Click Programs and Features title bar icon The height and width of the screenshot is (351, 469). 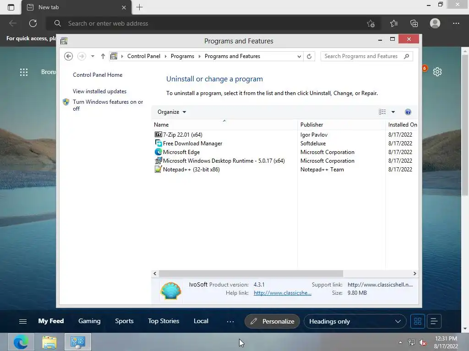point(64,41)
